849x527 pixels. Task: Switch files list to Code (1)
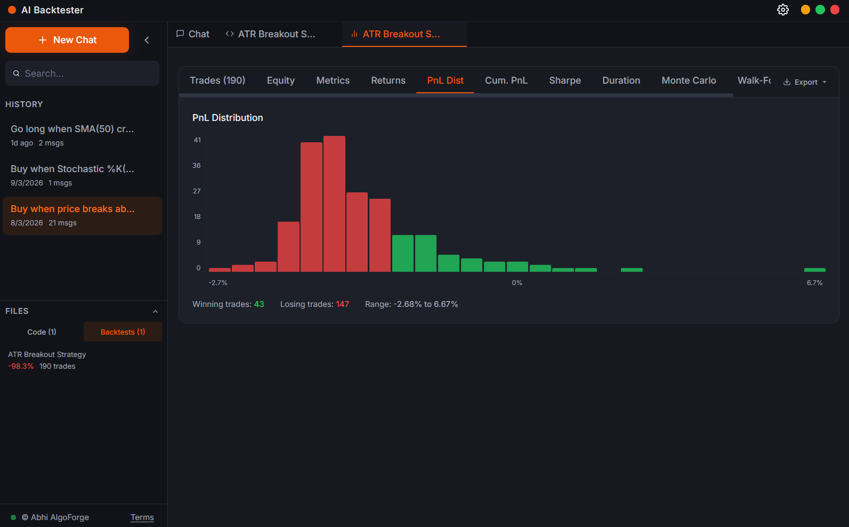(x=42, y=332)
